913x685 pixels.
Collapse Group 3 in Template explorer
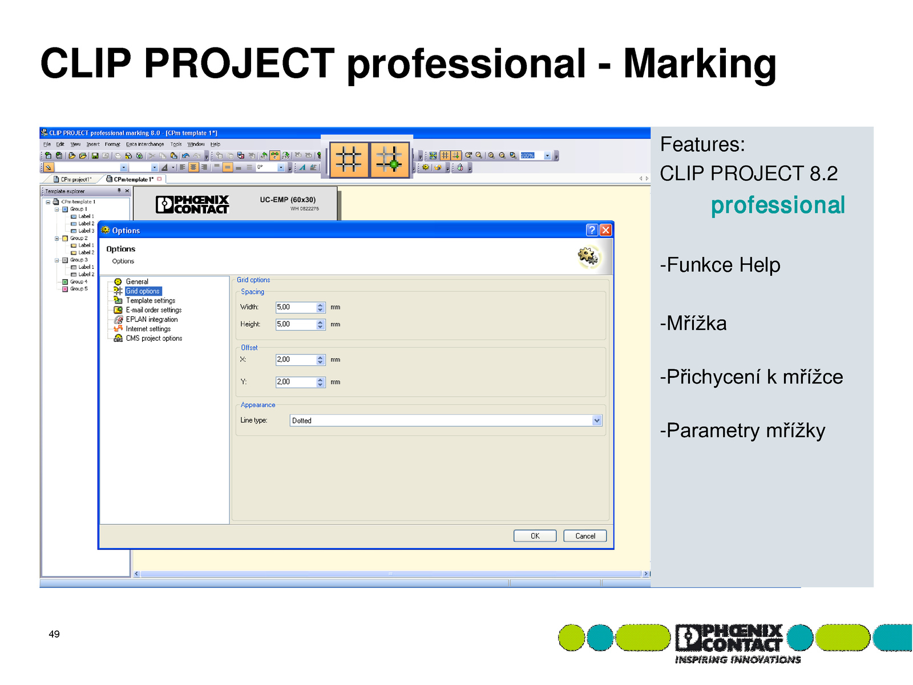[x=56, y=260]
